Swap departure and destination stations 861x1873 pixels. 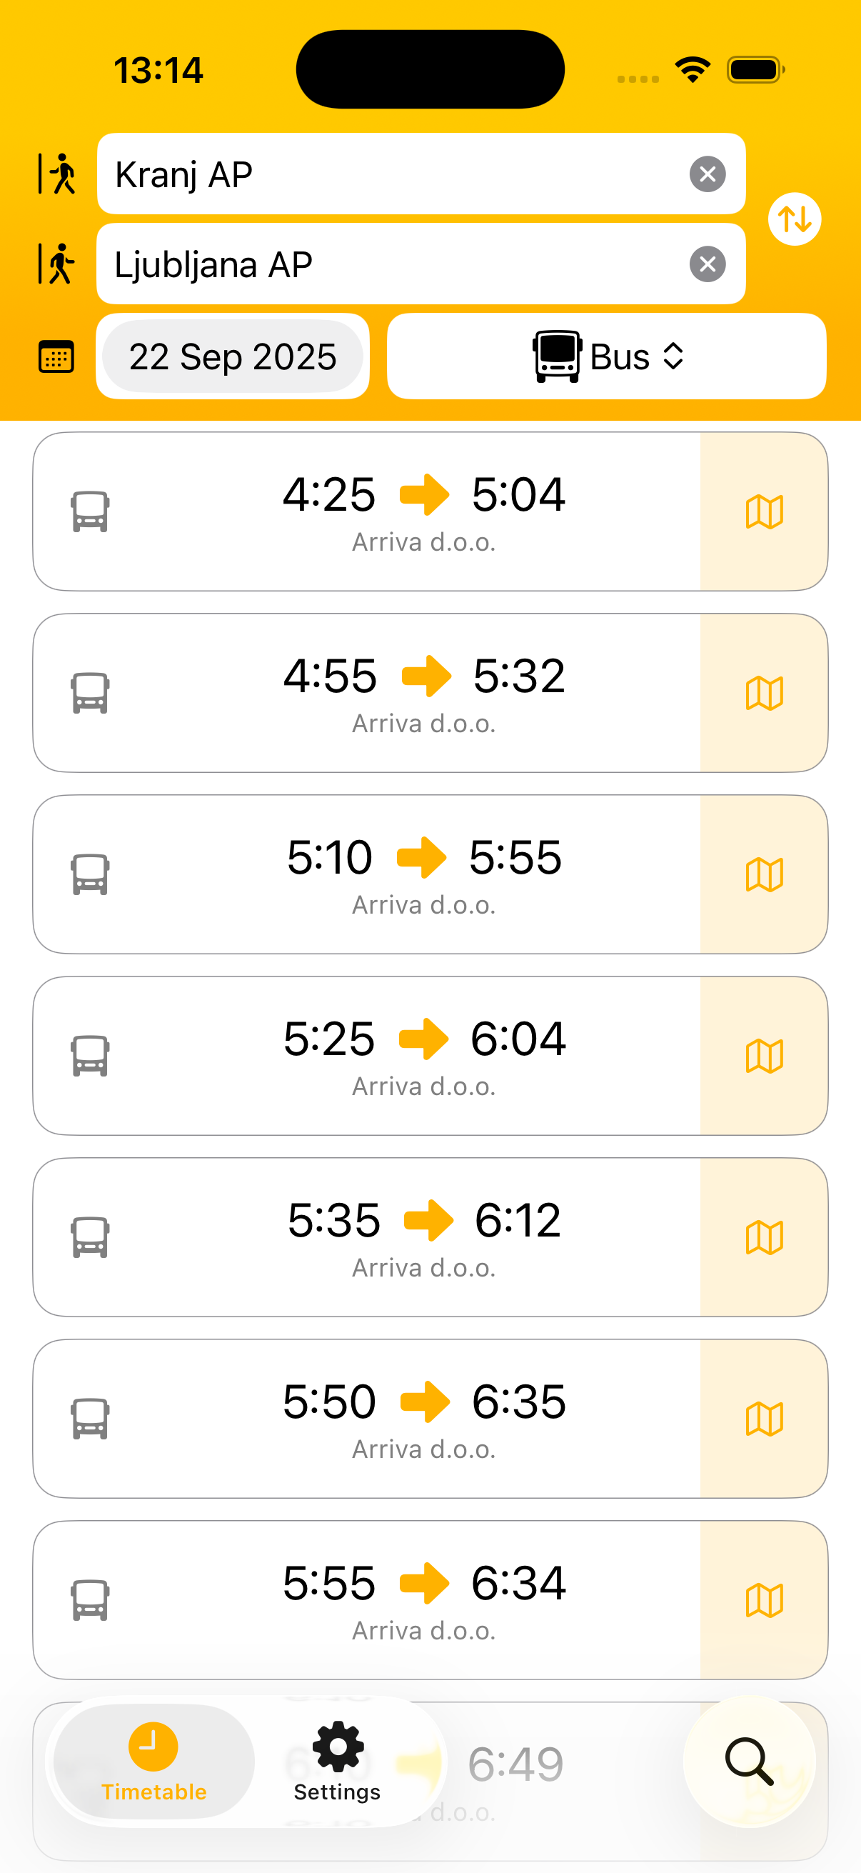pos(794,219)
